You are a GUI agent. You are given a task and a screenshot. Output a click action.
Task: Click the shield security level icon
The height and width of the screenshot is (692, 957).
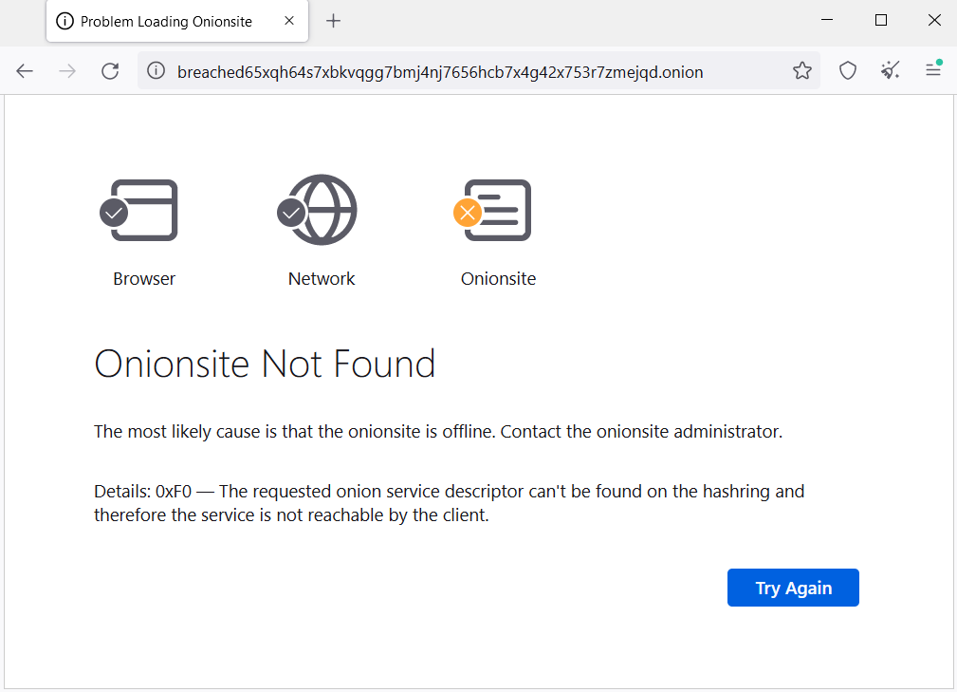point(847,71)
